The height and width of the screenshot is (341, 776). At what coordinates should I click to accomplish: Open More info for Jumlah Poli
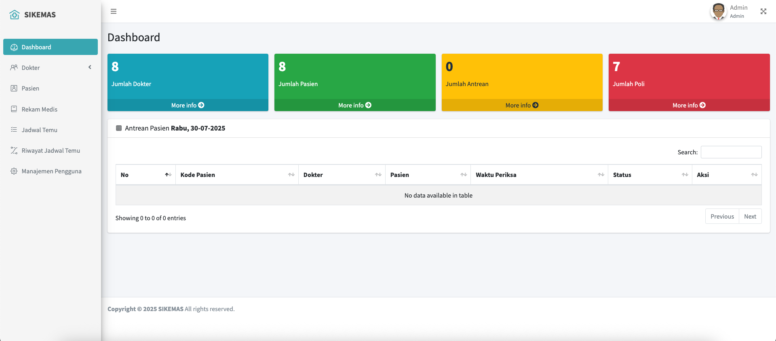click(689, 105)
